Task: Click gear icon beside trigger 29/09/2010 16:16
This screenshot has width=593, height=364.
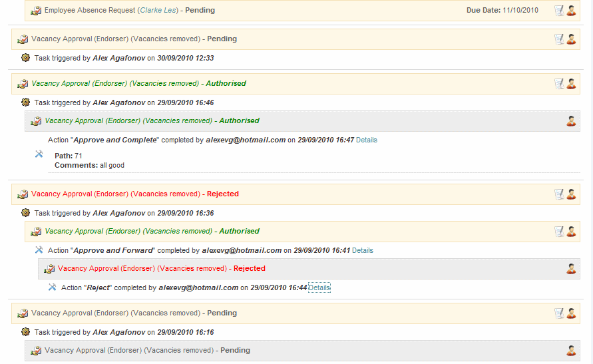Action: (x=25, y=332)
